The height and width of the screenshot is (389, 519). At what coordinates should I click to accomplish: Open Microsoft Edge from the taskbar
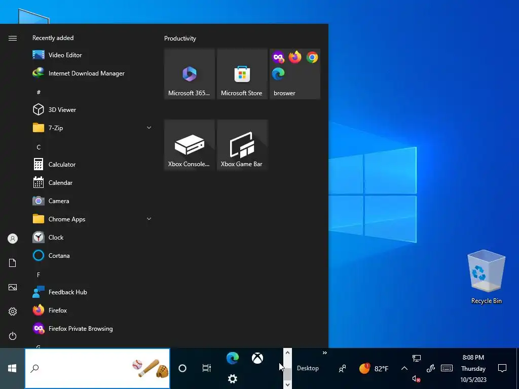232,358
